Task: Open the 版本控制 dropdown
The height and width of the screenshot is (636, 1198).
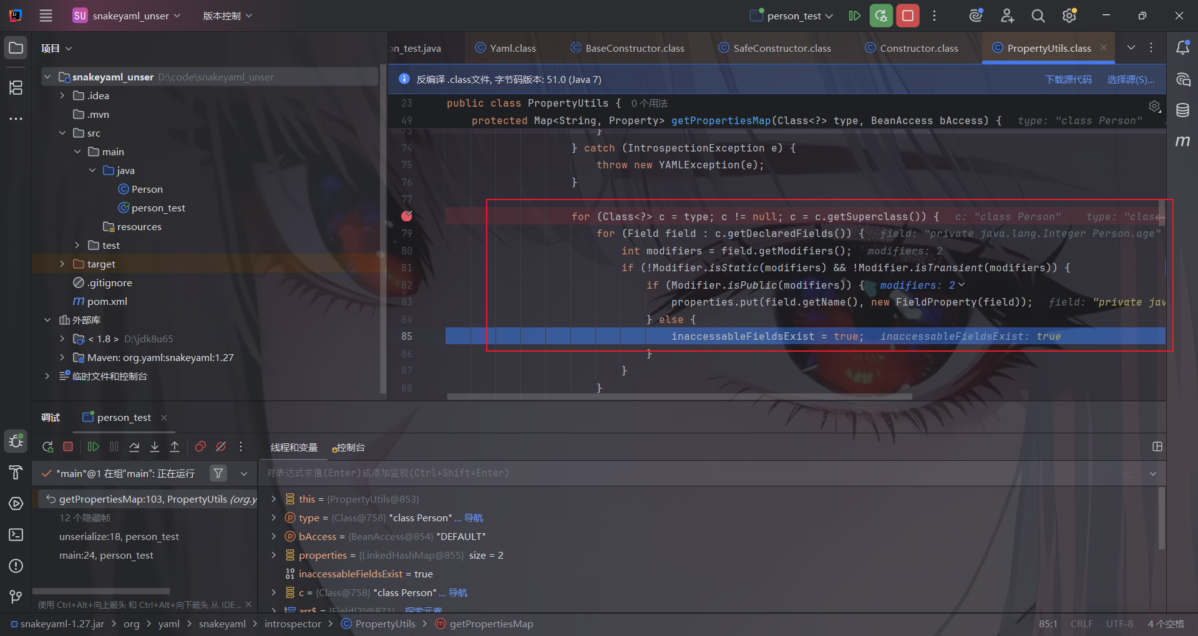Action: [x=228, y=16]
